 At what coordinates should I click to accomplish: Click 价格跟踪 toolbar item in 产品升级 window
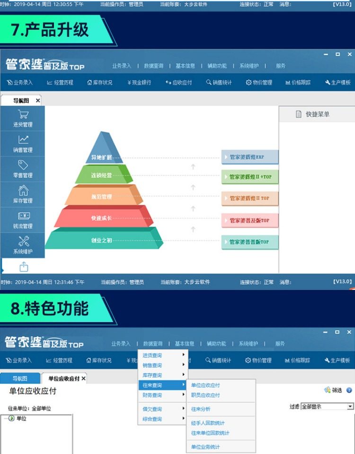pos(298,82)
